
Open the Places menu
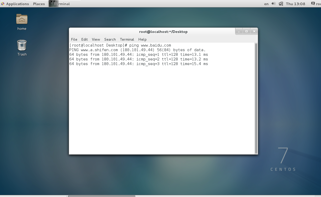point(39,4)
